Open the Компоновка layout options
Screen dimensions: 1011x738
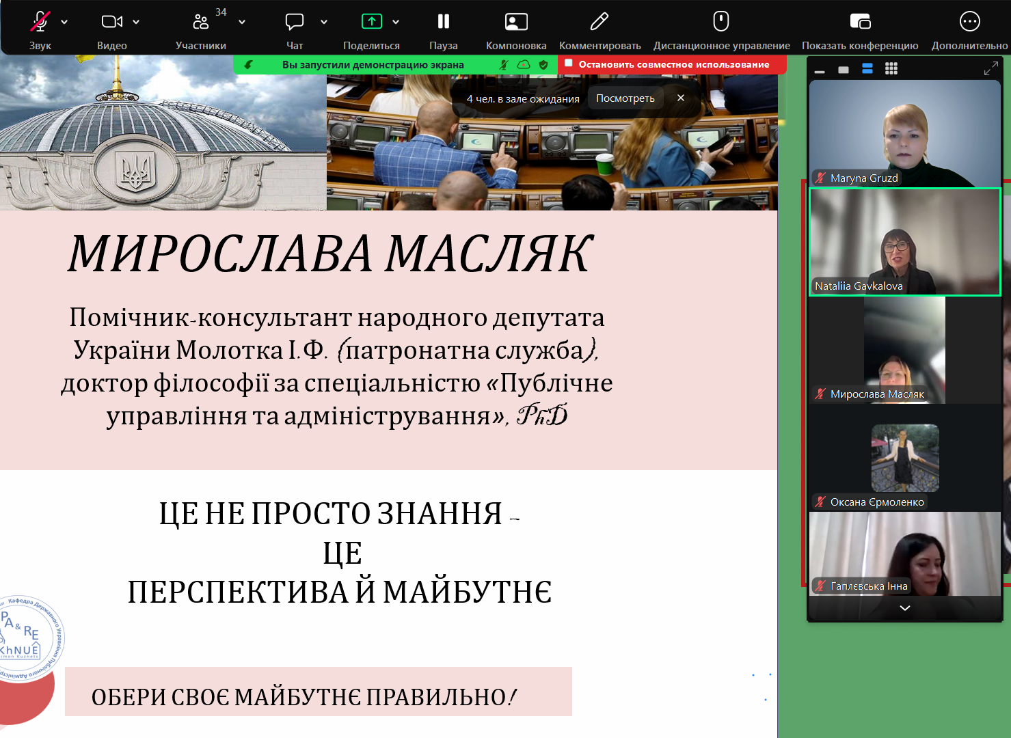click(515, 23)
